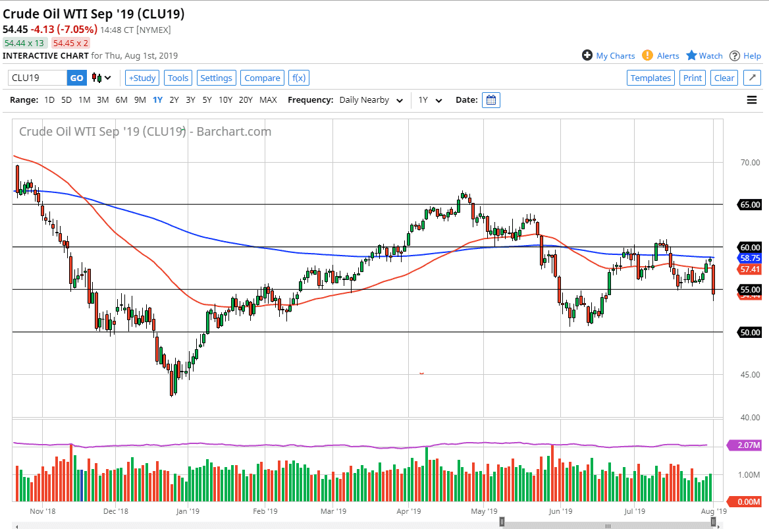Open the Help question mark icon
This screenshot has width=769, height=529.
pos(735,55)
